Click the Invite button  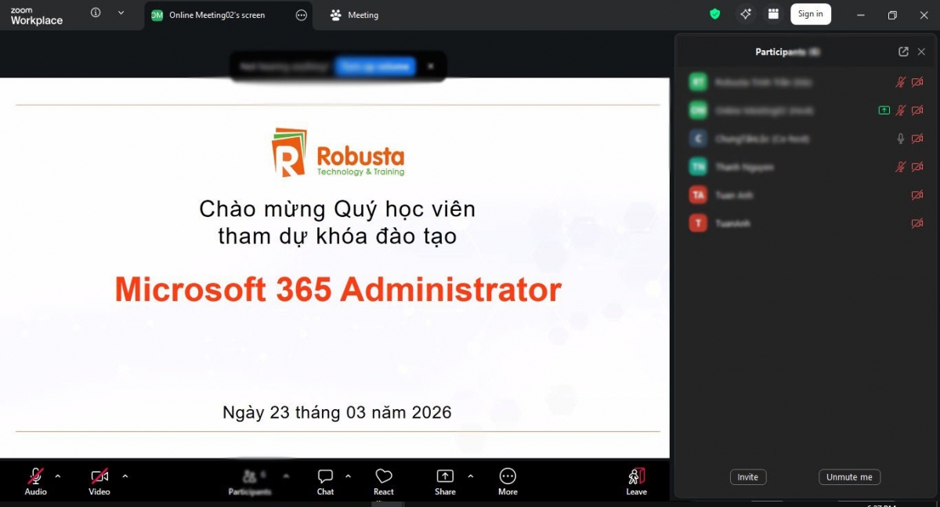(x=748, y=477)
